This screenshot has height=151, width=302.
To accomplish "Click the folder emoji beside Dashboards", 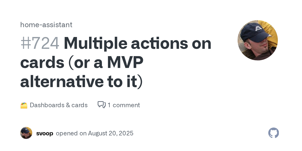I will point(24,105).
